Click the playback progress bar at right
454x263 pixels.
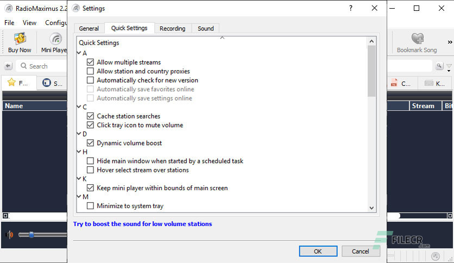(x=417, y=216)
